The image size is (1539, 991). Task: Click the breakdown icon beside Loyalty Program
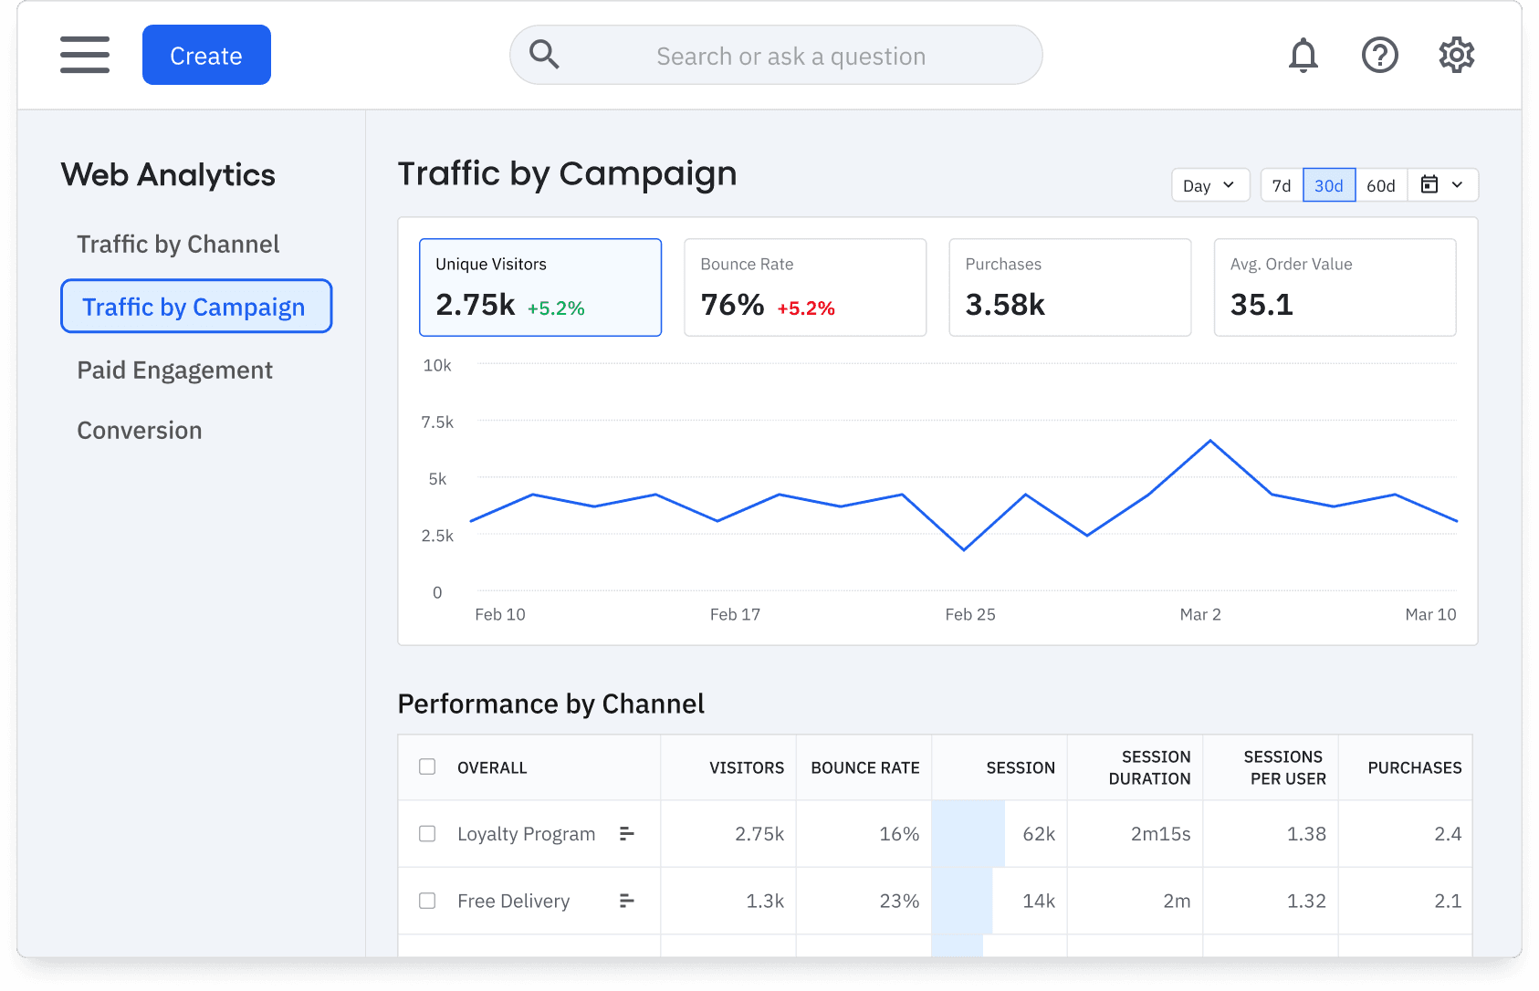click(x=626, y=833)
